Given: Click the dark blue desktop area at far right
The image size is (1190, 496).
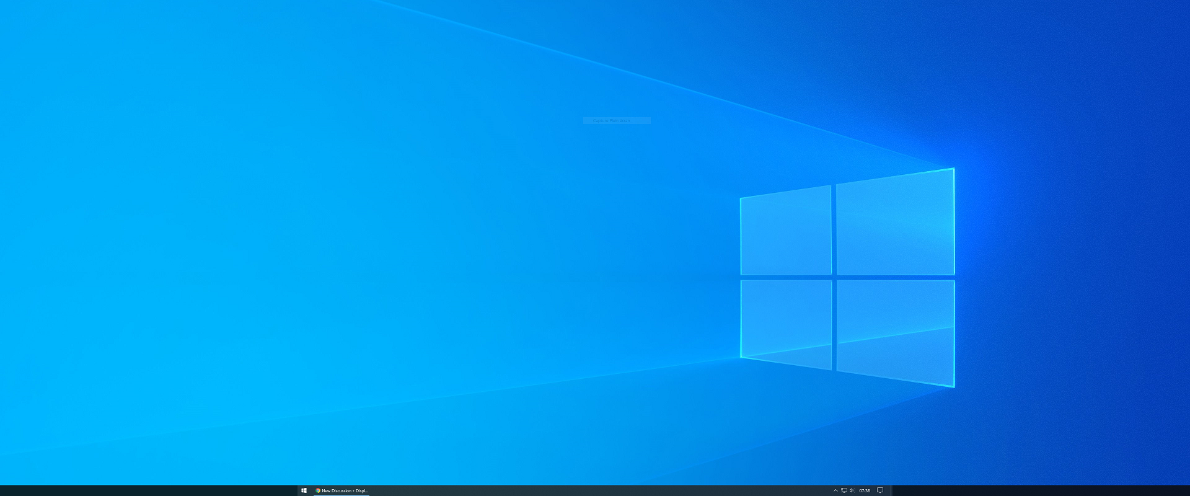Looking at the screenshot, I should click(1153, 248).
